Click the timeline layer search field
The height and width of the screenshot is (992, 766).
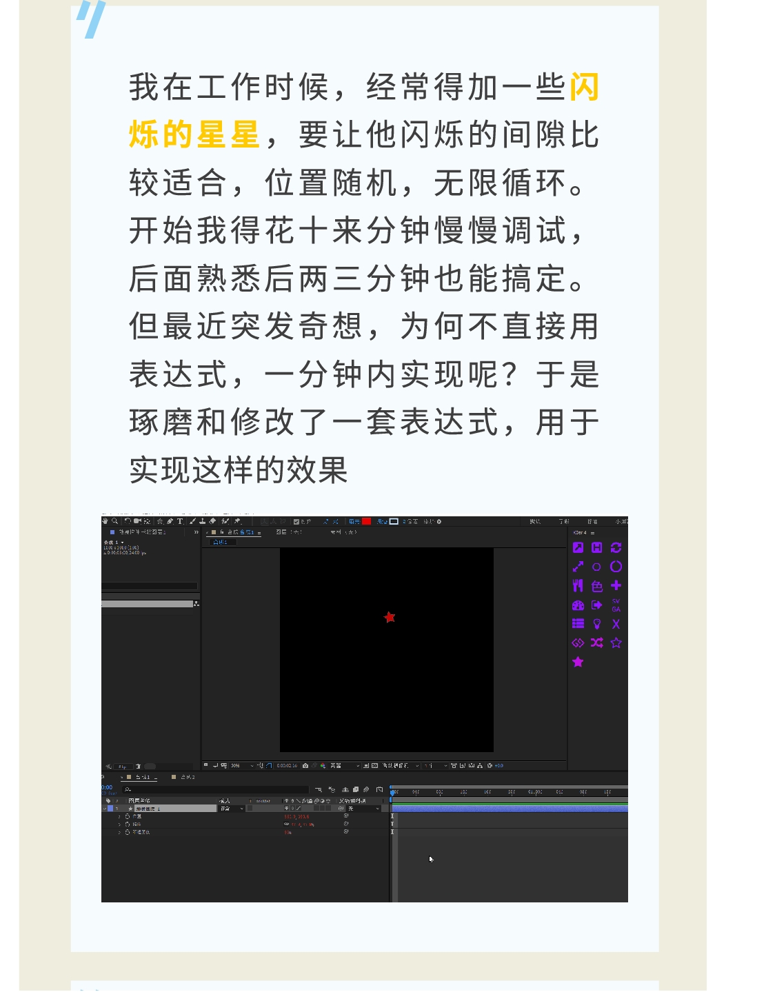tap(216, 789)
